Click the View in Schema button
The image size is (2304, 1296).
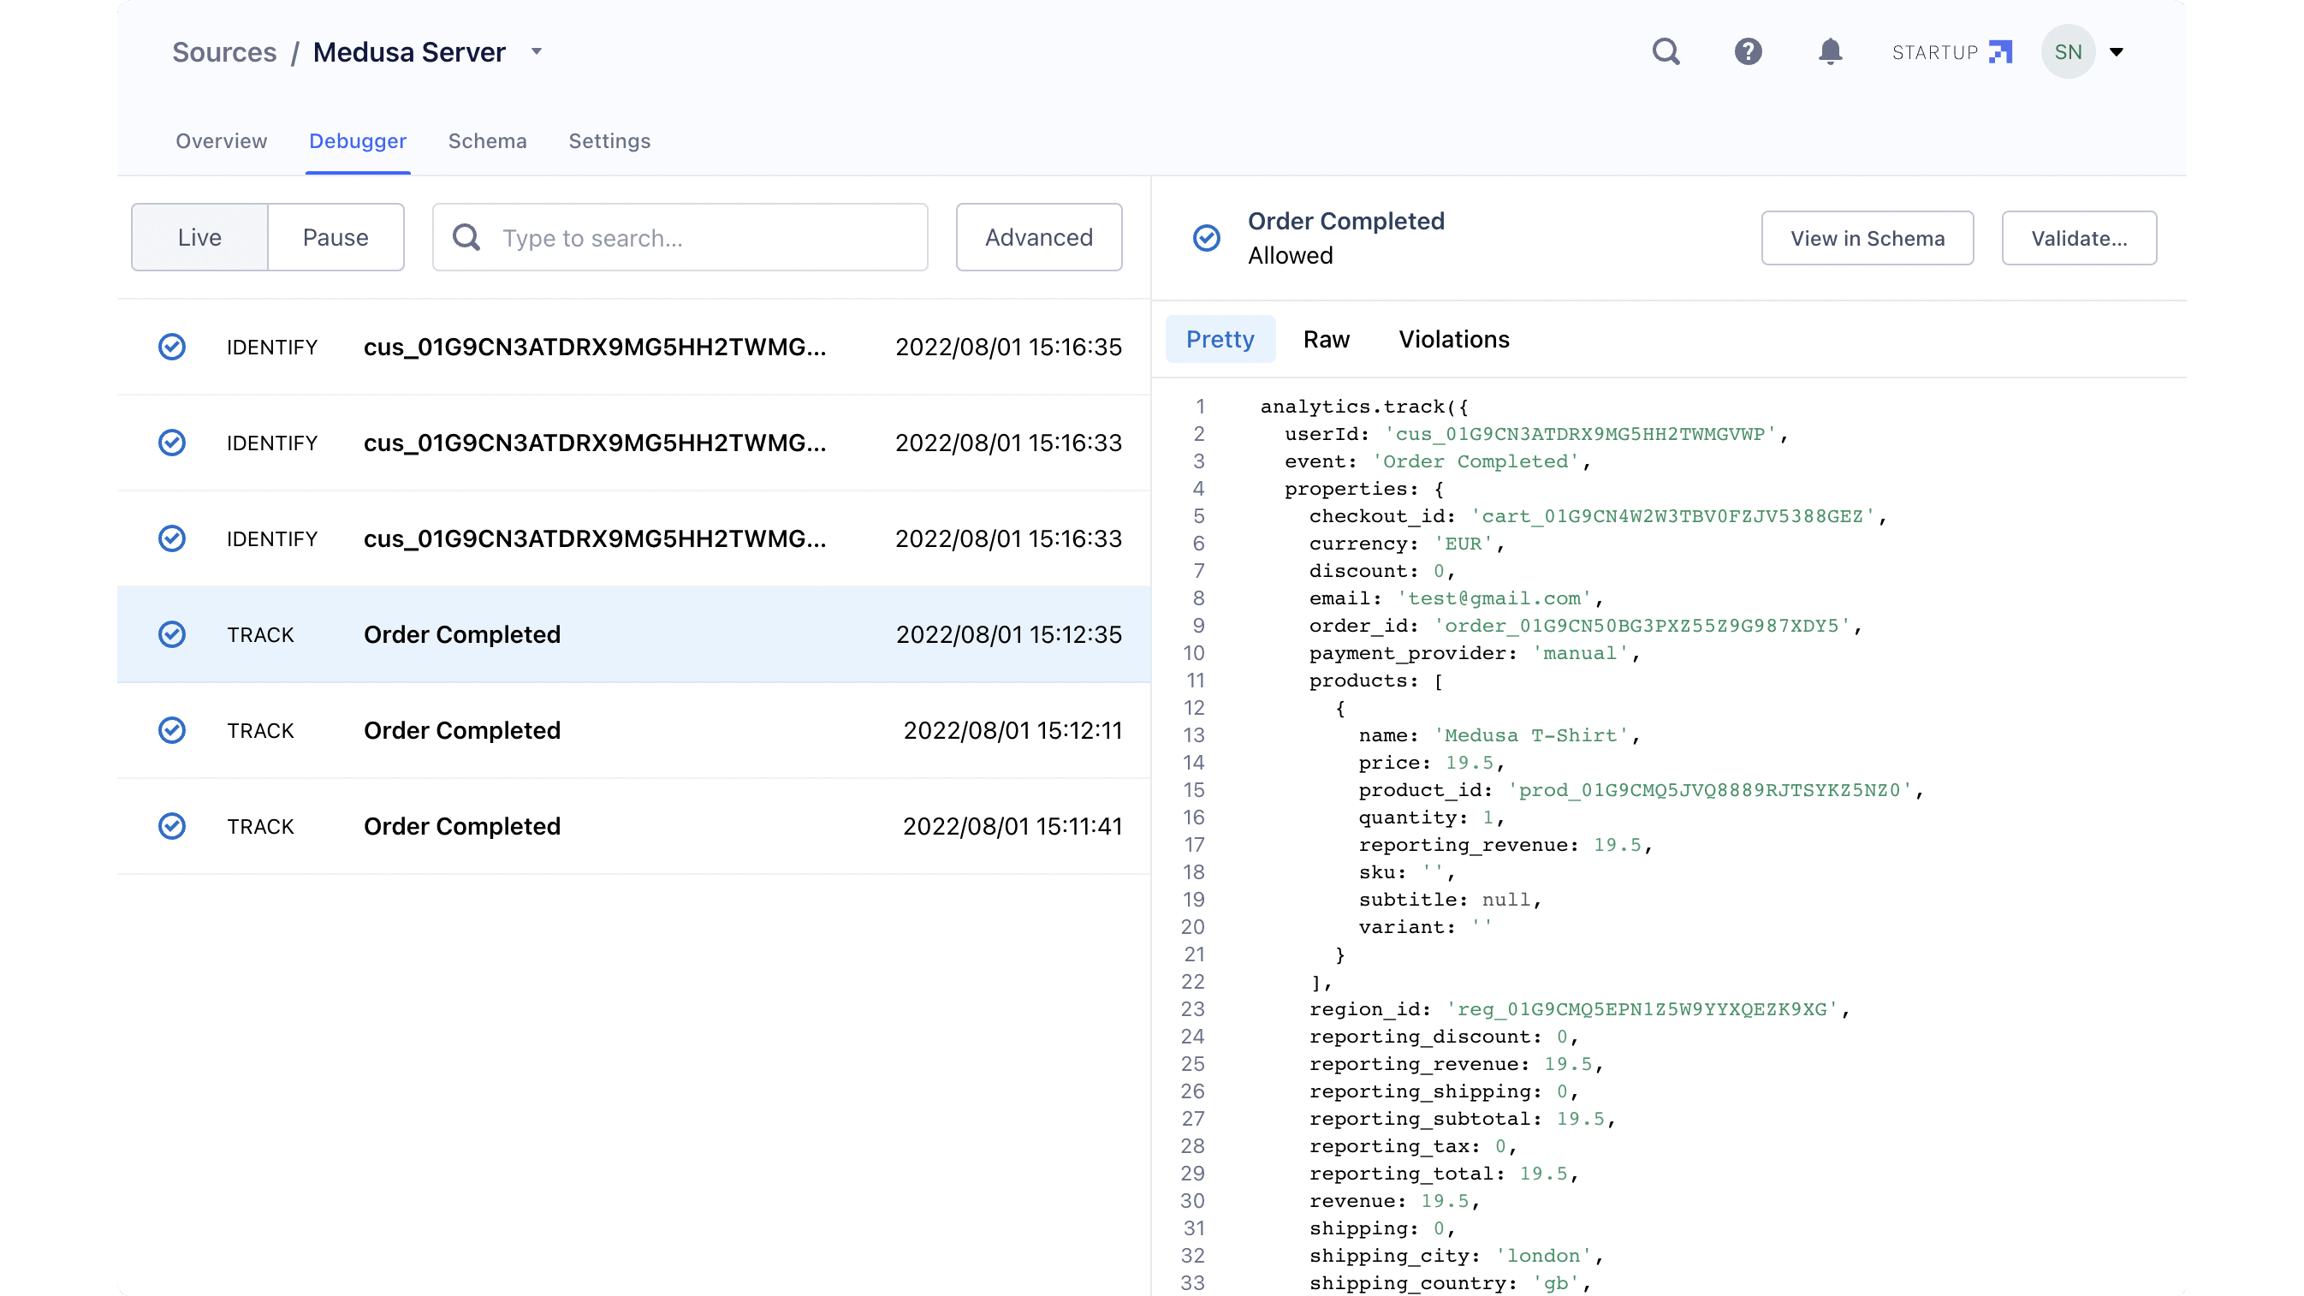click(x=1867, y=239)
